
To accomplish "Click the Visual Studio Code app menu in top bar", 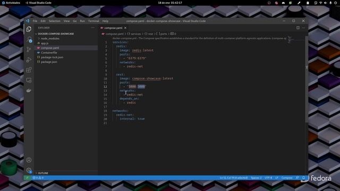I will (38, 3).
